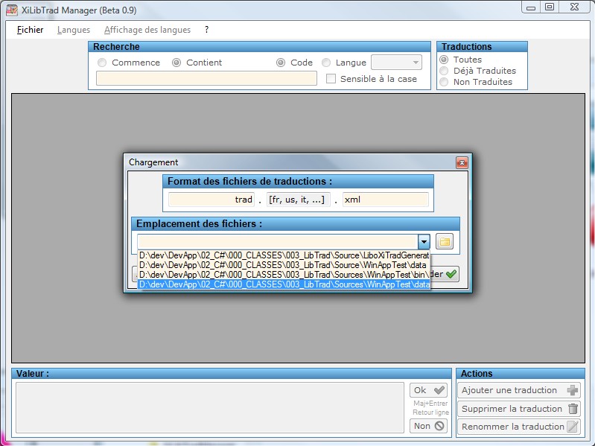
Task: Click the Recherche search text field
Action: [x=206, y=78]
